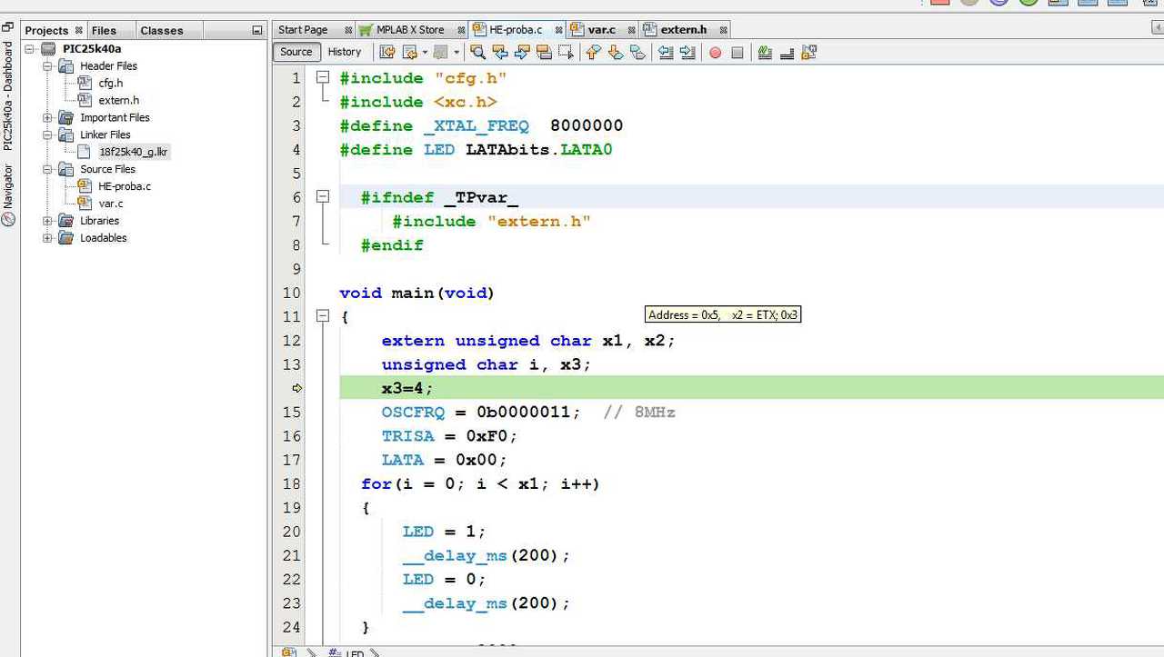Click line number 15 in the gutter
1164x657 pixels.
[x=291, y=413]
